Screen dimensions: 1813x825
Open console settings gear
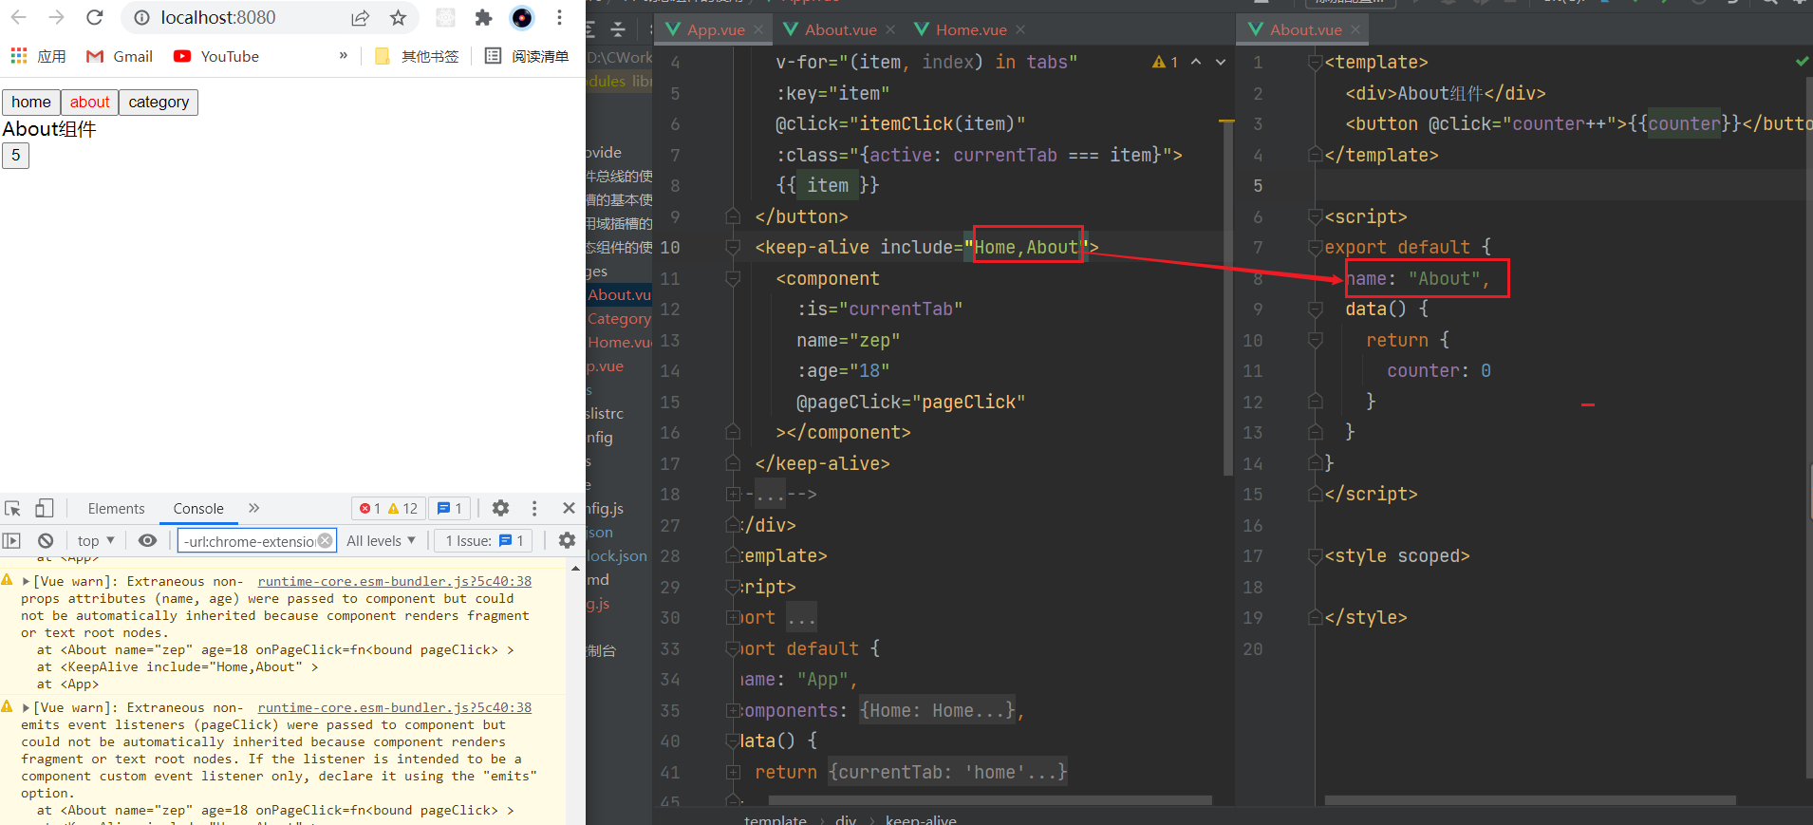click(x=567, y=540)
